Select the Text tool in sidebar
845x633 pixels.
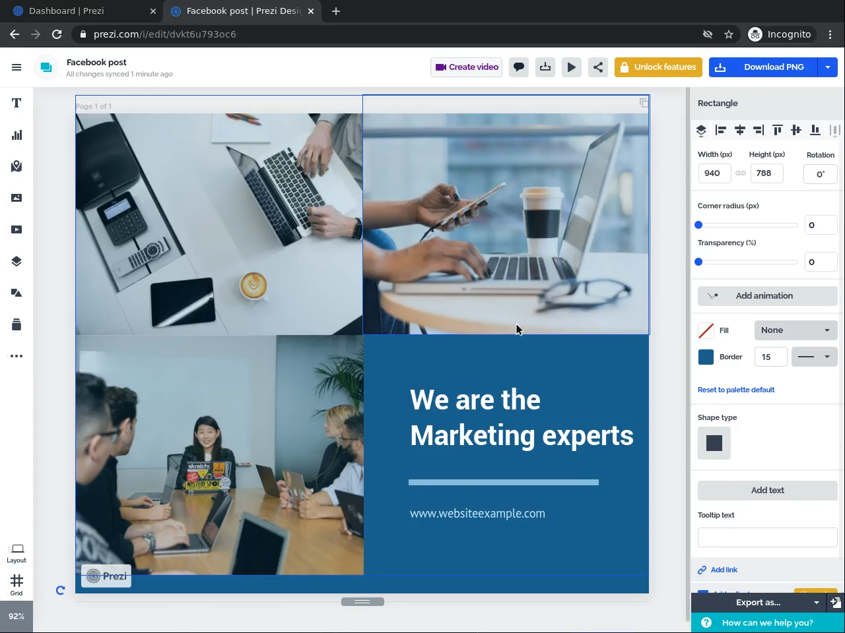(17, 103)
